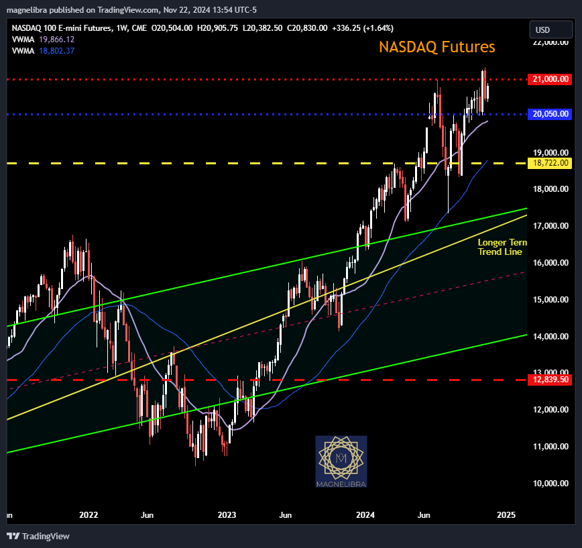Select the 21,000.00 red price label

pos(550,79)
